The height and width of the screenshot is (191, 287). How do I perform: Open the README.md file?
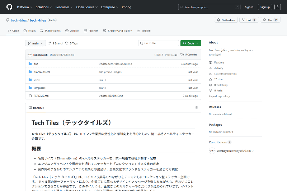click(x=41, y=96)
